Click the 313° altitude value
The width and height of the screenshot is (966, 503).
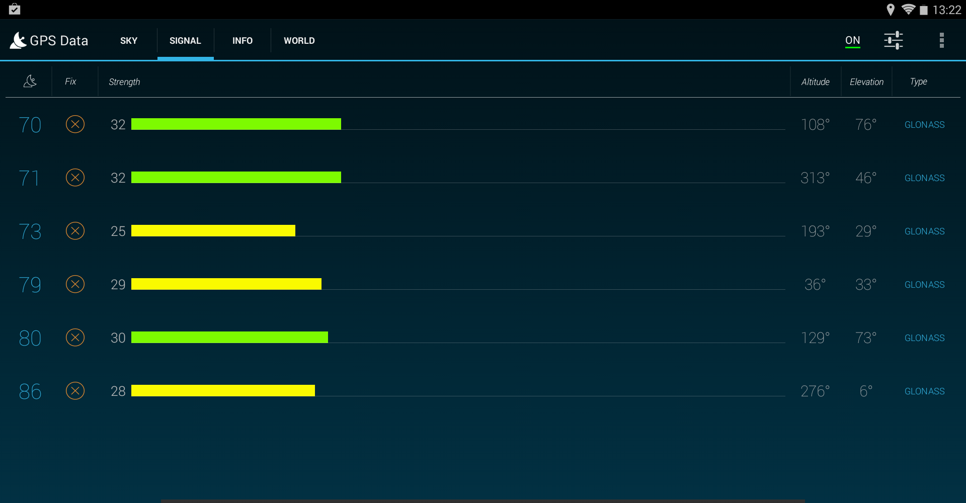point(815,178)
